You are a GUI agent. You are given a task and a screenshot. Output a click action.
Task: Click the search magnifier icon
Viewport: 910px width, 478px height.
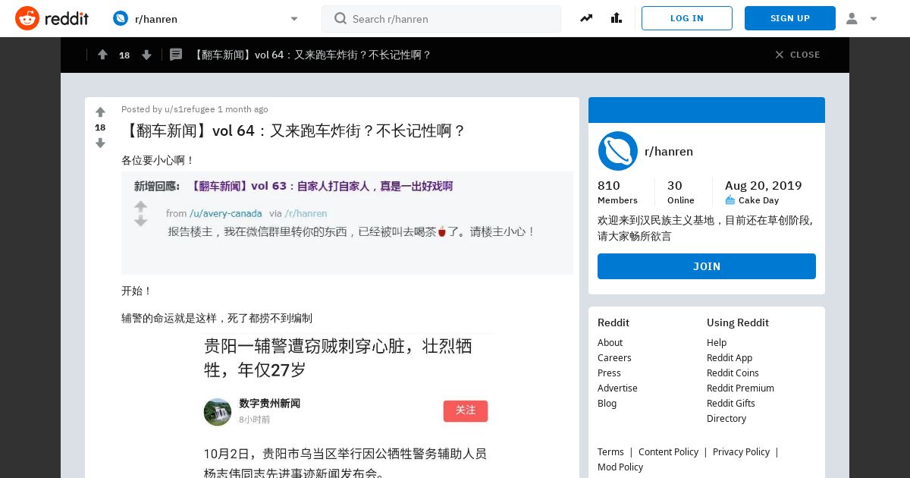[340, 18]
